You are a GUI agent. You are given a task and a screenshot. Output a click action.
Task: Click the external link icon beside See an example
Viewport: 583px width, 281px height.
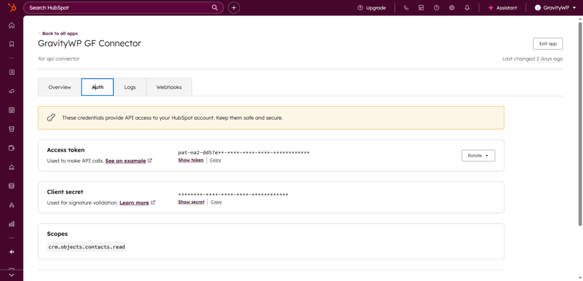(x=150, y=161)
